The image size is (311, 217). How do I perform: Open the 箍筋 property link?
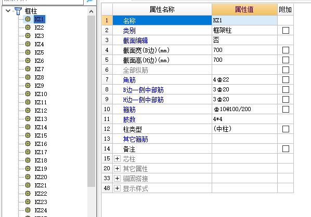point(129,110)
